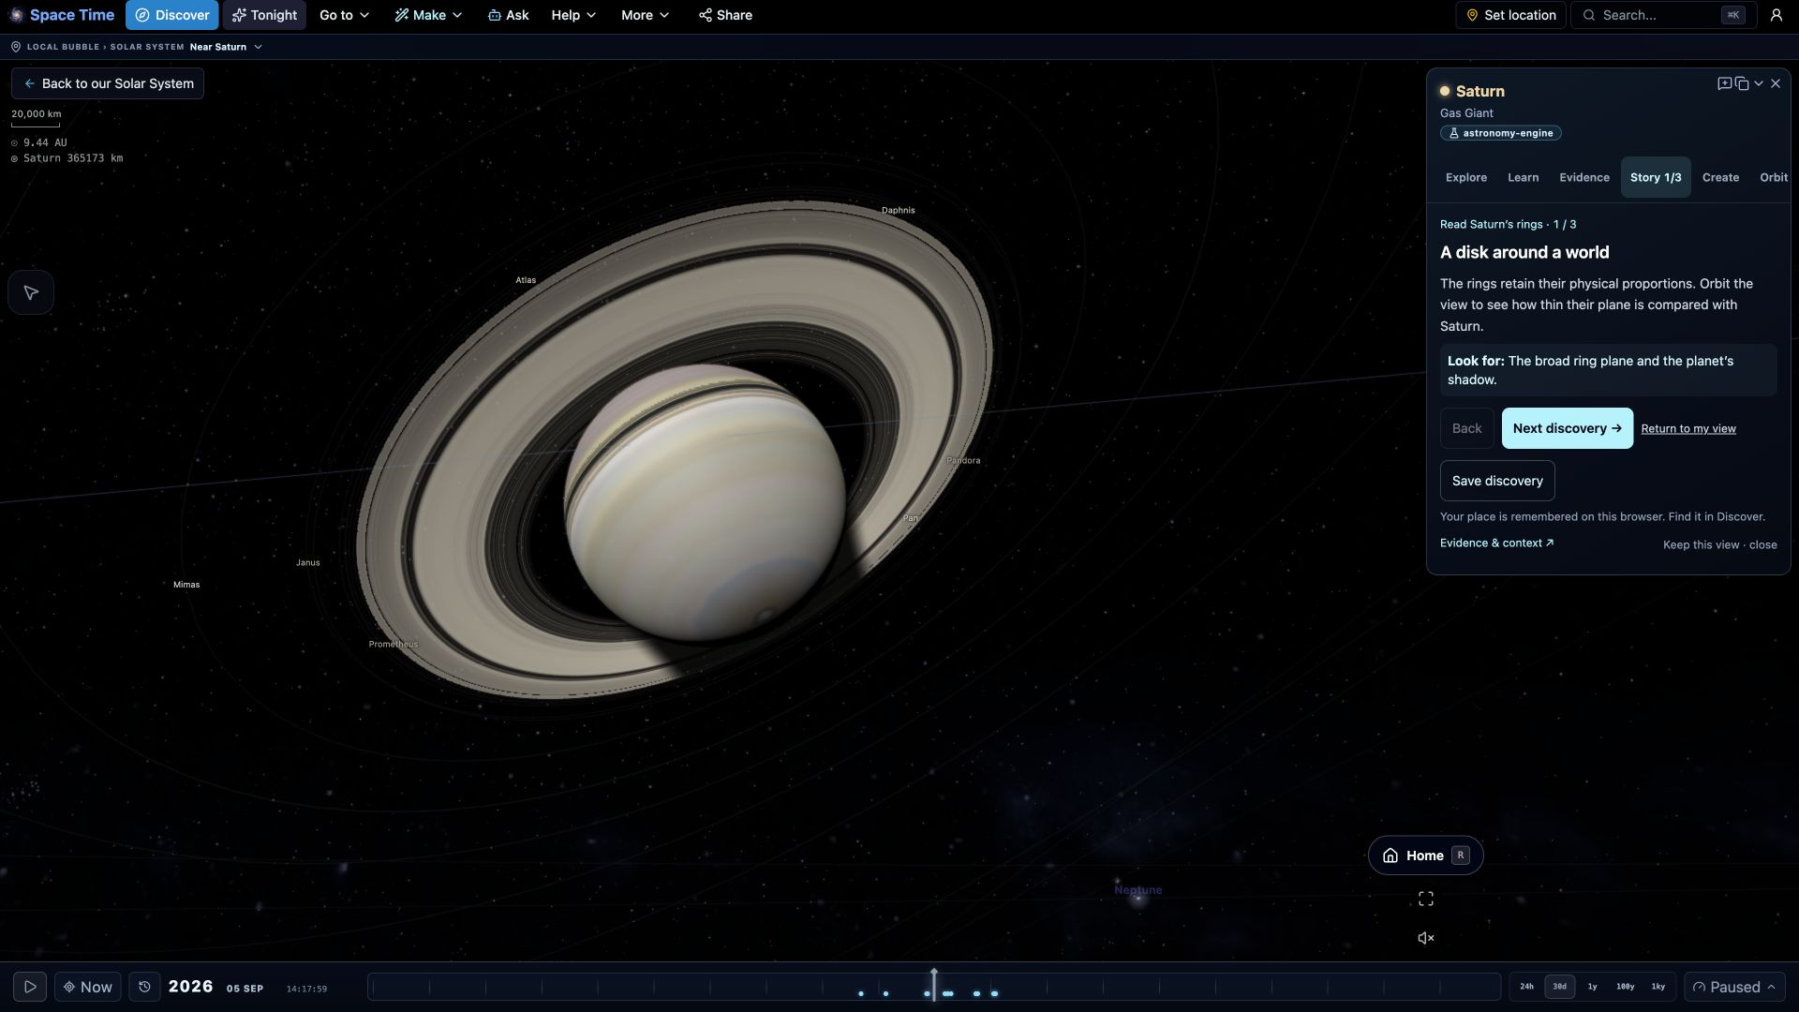Click Save discovery button
The image size is (1799, 1012).
pyautogui.click(x=1497, y=481)
